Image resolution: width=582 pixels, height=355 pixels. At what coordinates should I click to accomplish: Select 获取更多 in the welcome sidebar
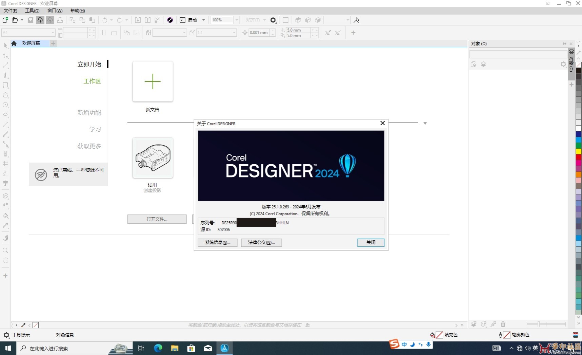89,146
